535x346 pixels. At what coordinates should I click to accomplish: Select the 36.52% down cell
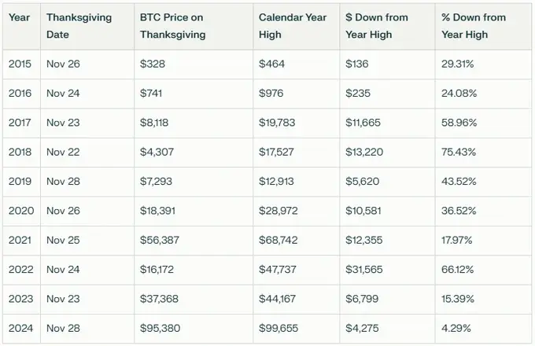point(458,211)
